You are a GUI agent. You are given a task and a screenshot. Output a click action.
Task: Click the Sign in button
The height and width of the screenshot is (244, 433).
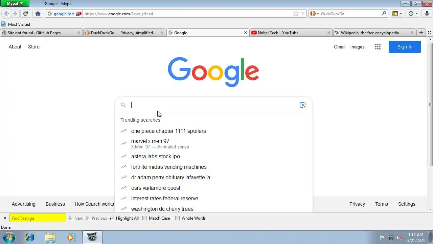(405, 47)
